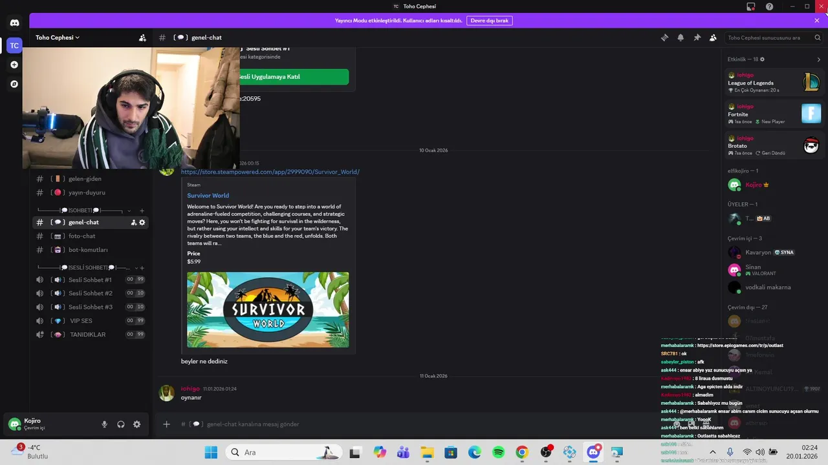Create channel in SOHBET category plus
Viewport: 828px width, 465px height.
142,211
